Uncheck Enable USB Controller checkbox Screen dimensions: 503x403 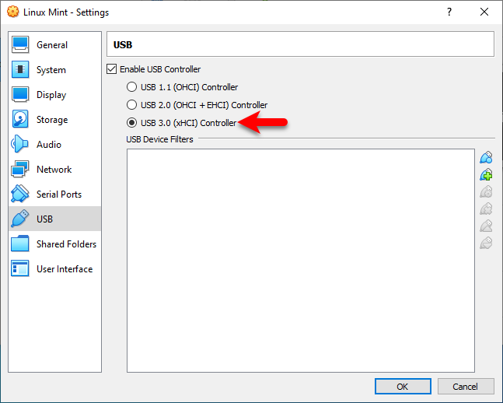coord(112,69)
